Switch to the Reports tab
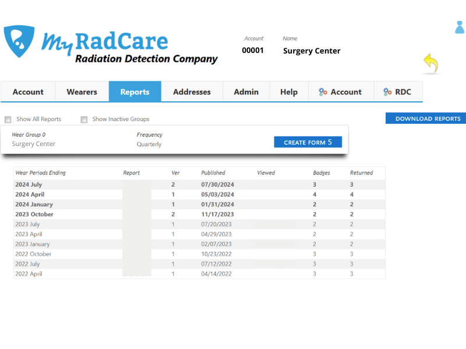This screenshot has width=466, height=349. pyautogui.click(x=135, y=91)
